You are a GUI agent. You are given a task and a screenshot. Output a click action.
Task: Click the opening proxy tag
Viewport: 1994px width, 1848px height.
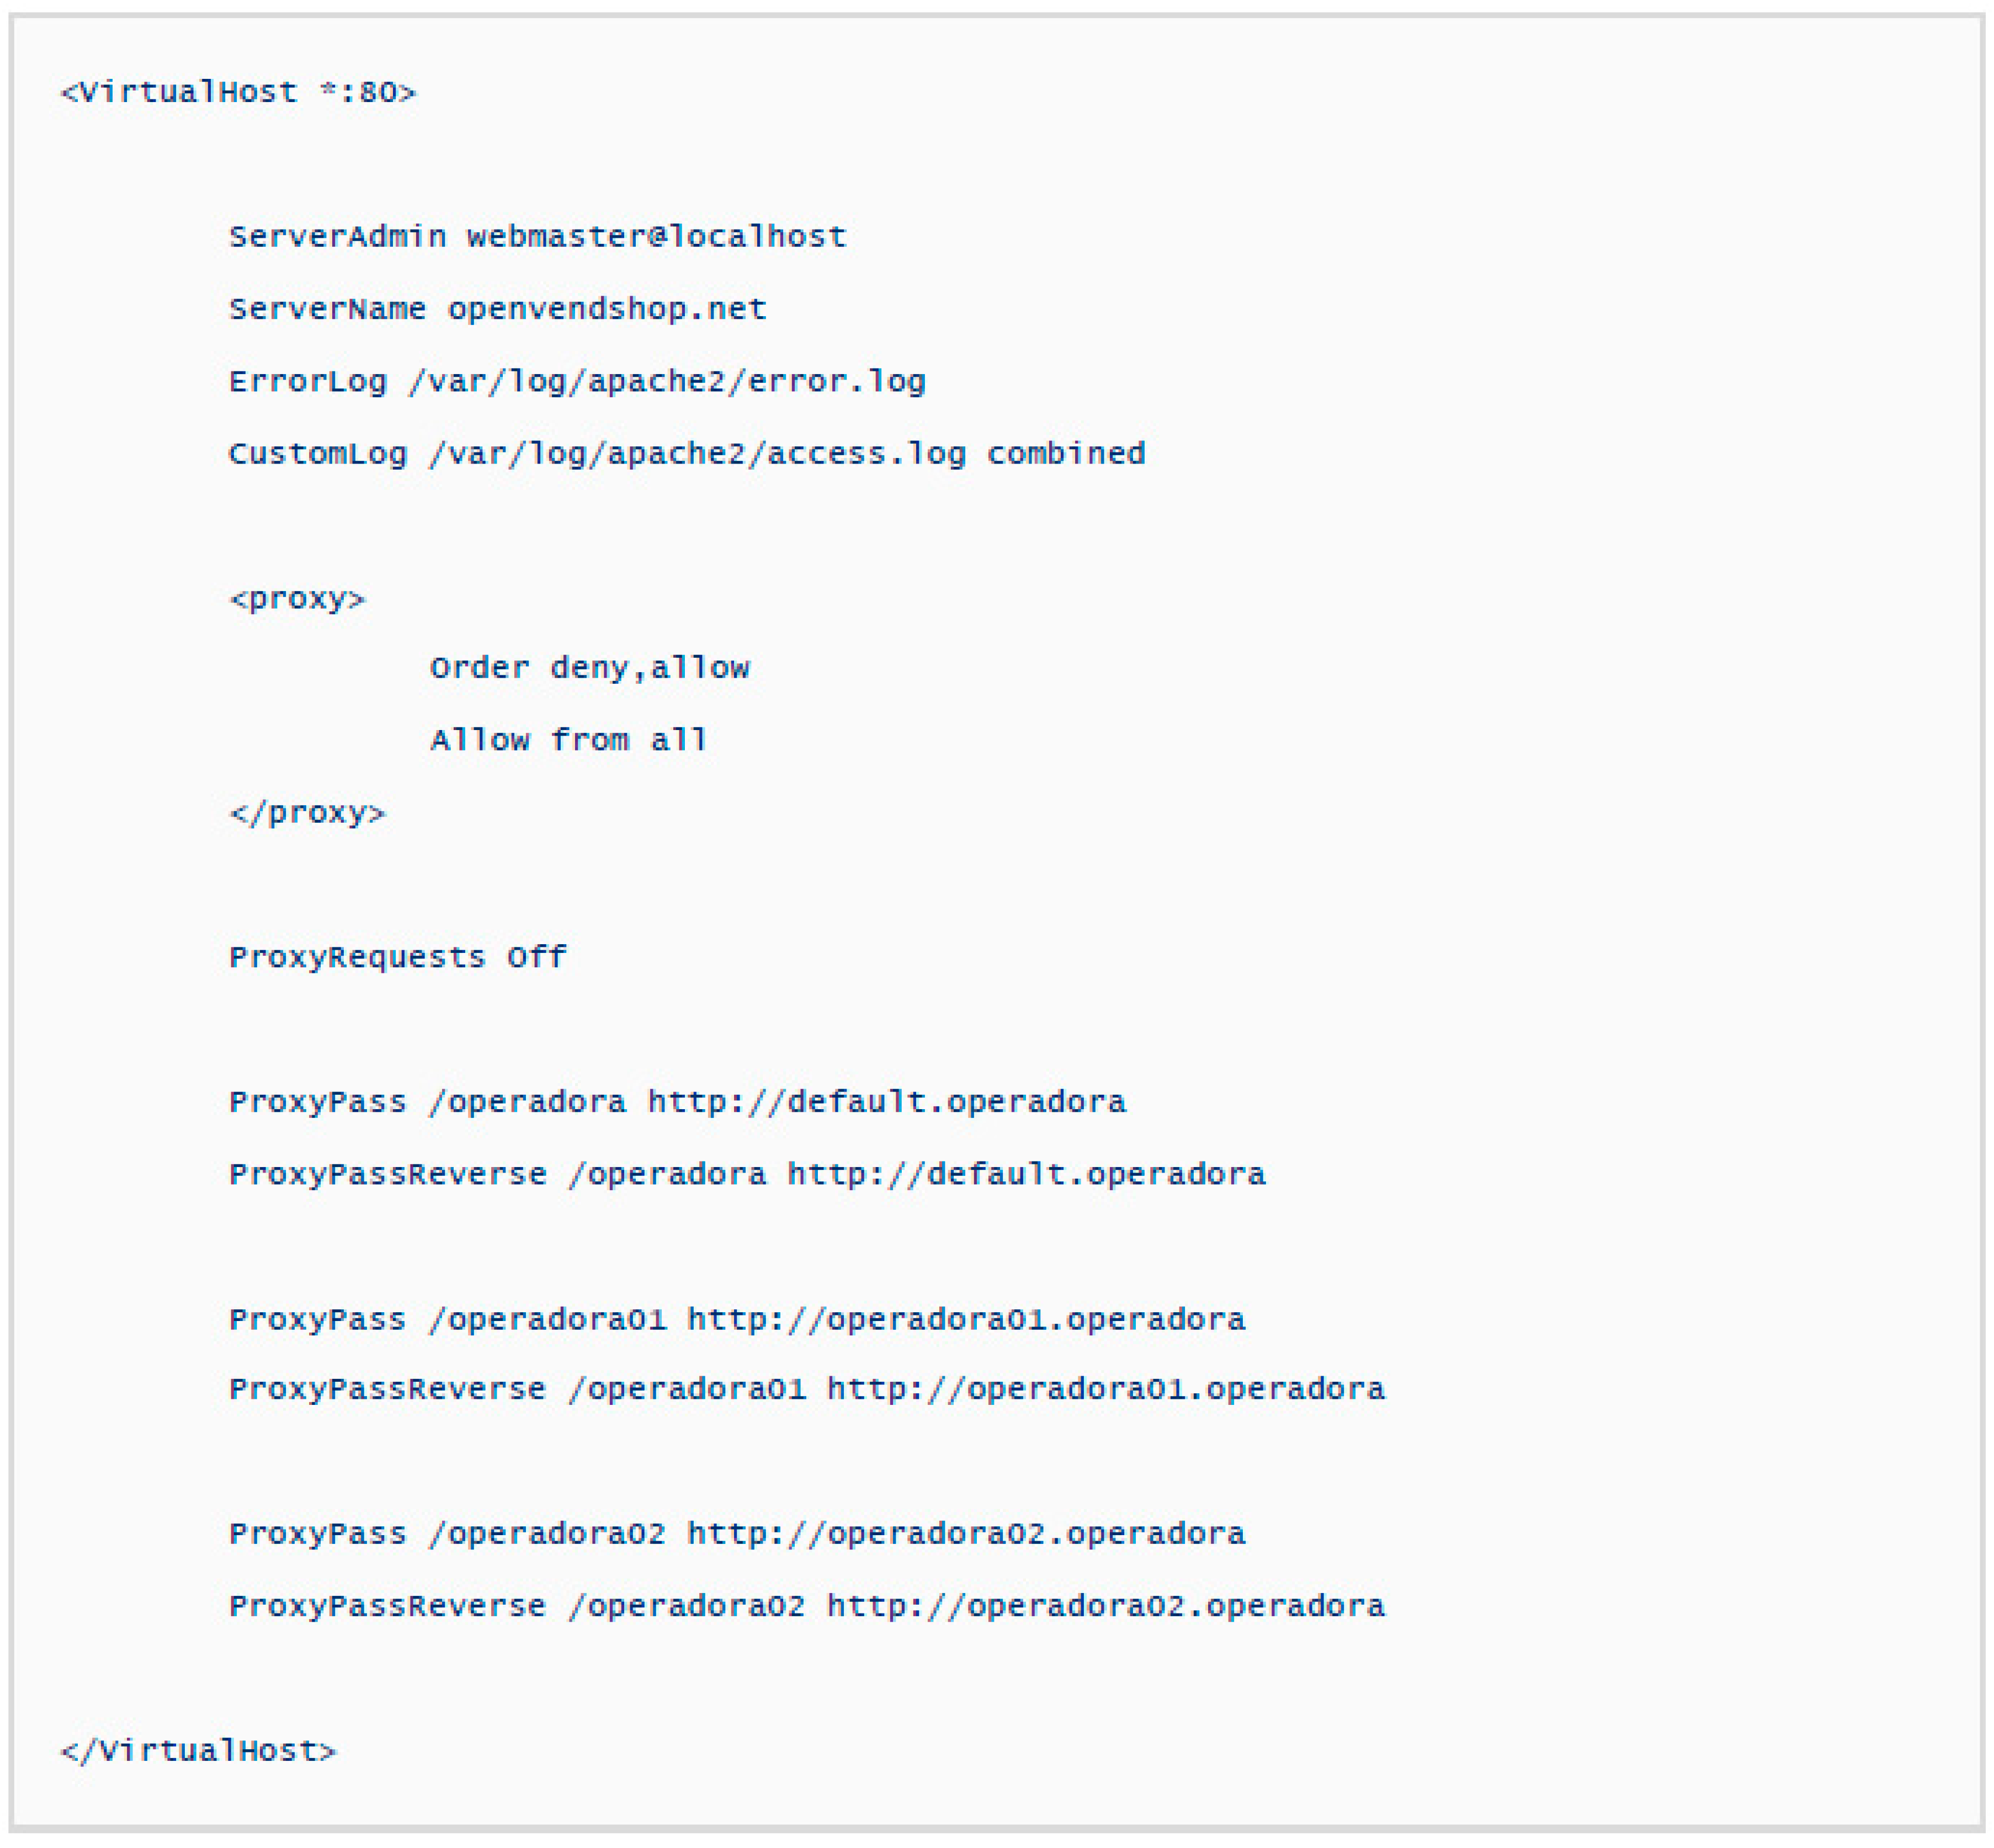pyautogui.click(x=297, y=599)
